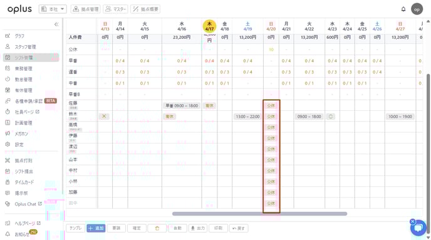Click the マスター button in the header
The image size is (431, 240).
click(x=115, y=9)
